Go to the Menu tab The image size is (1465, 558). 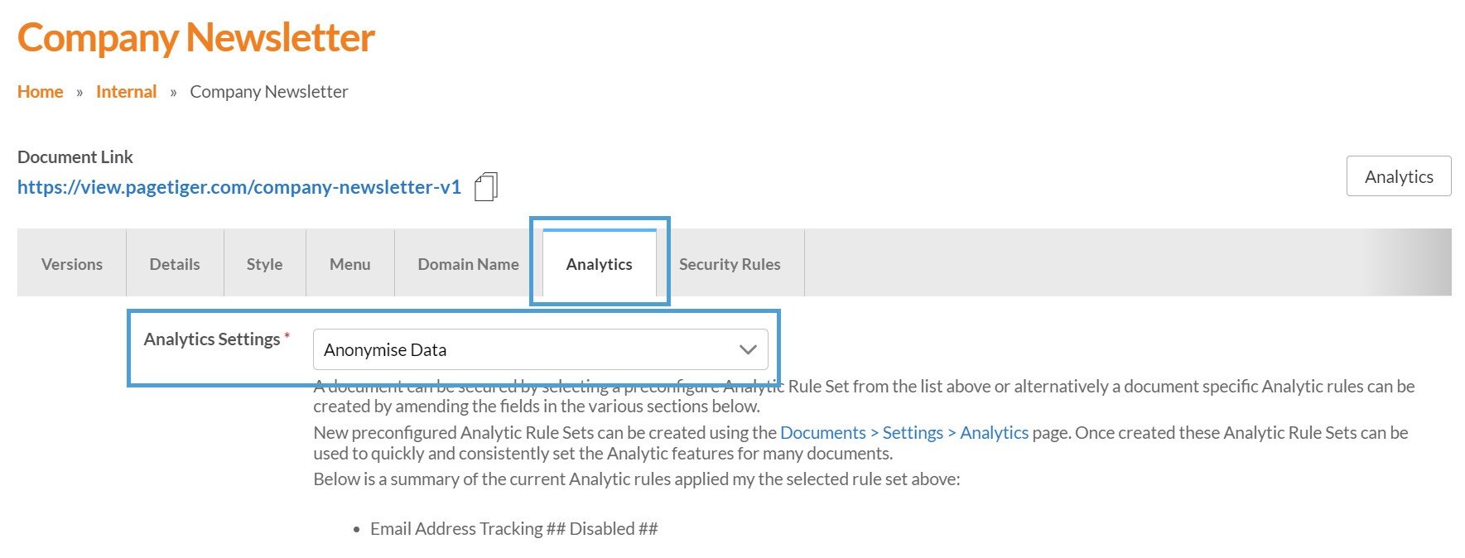pos(349,264)
